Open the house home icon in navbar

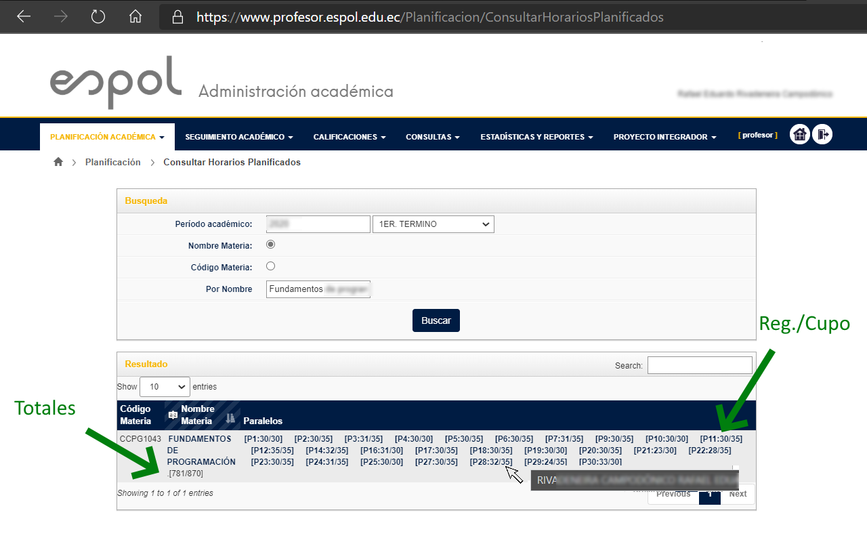pos(800,135)
